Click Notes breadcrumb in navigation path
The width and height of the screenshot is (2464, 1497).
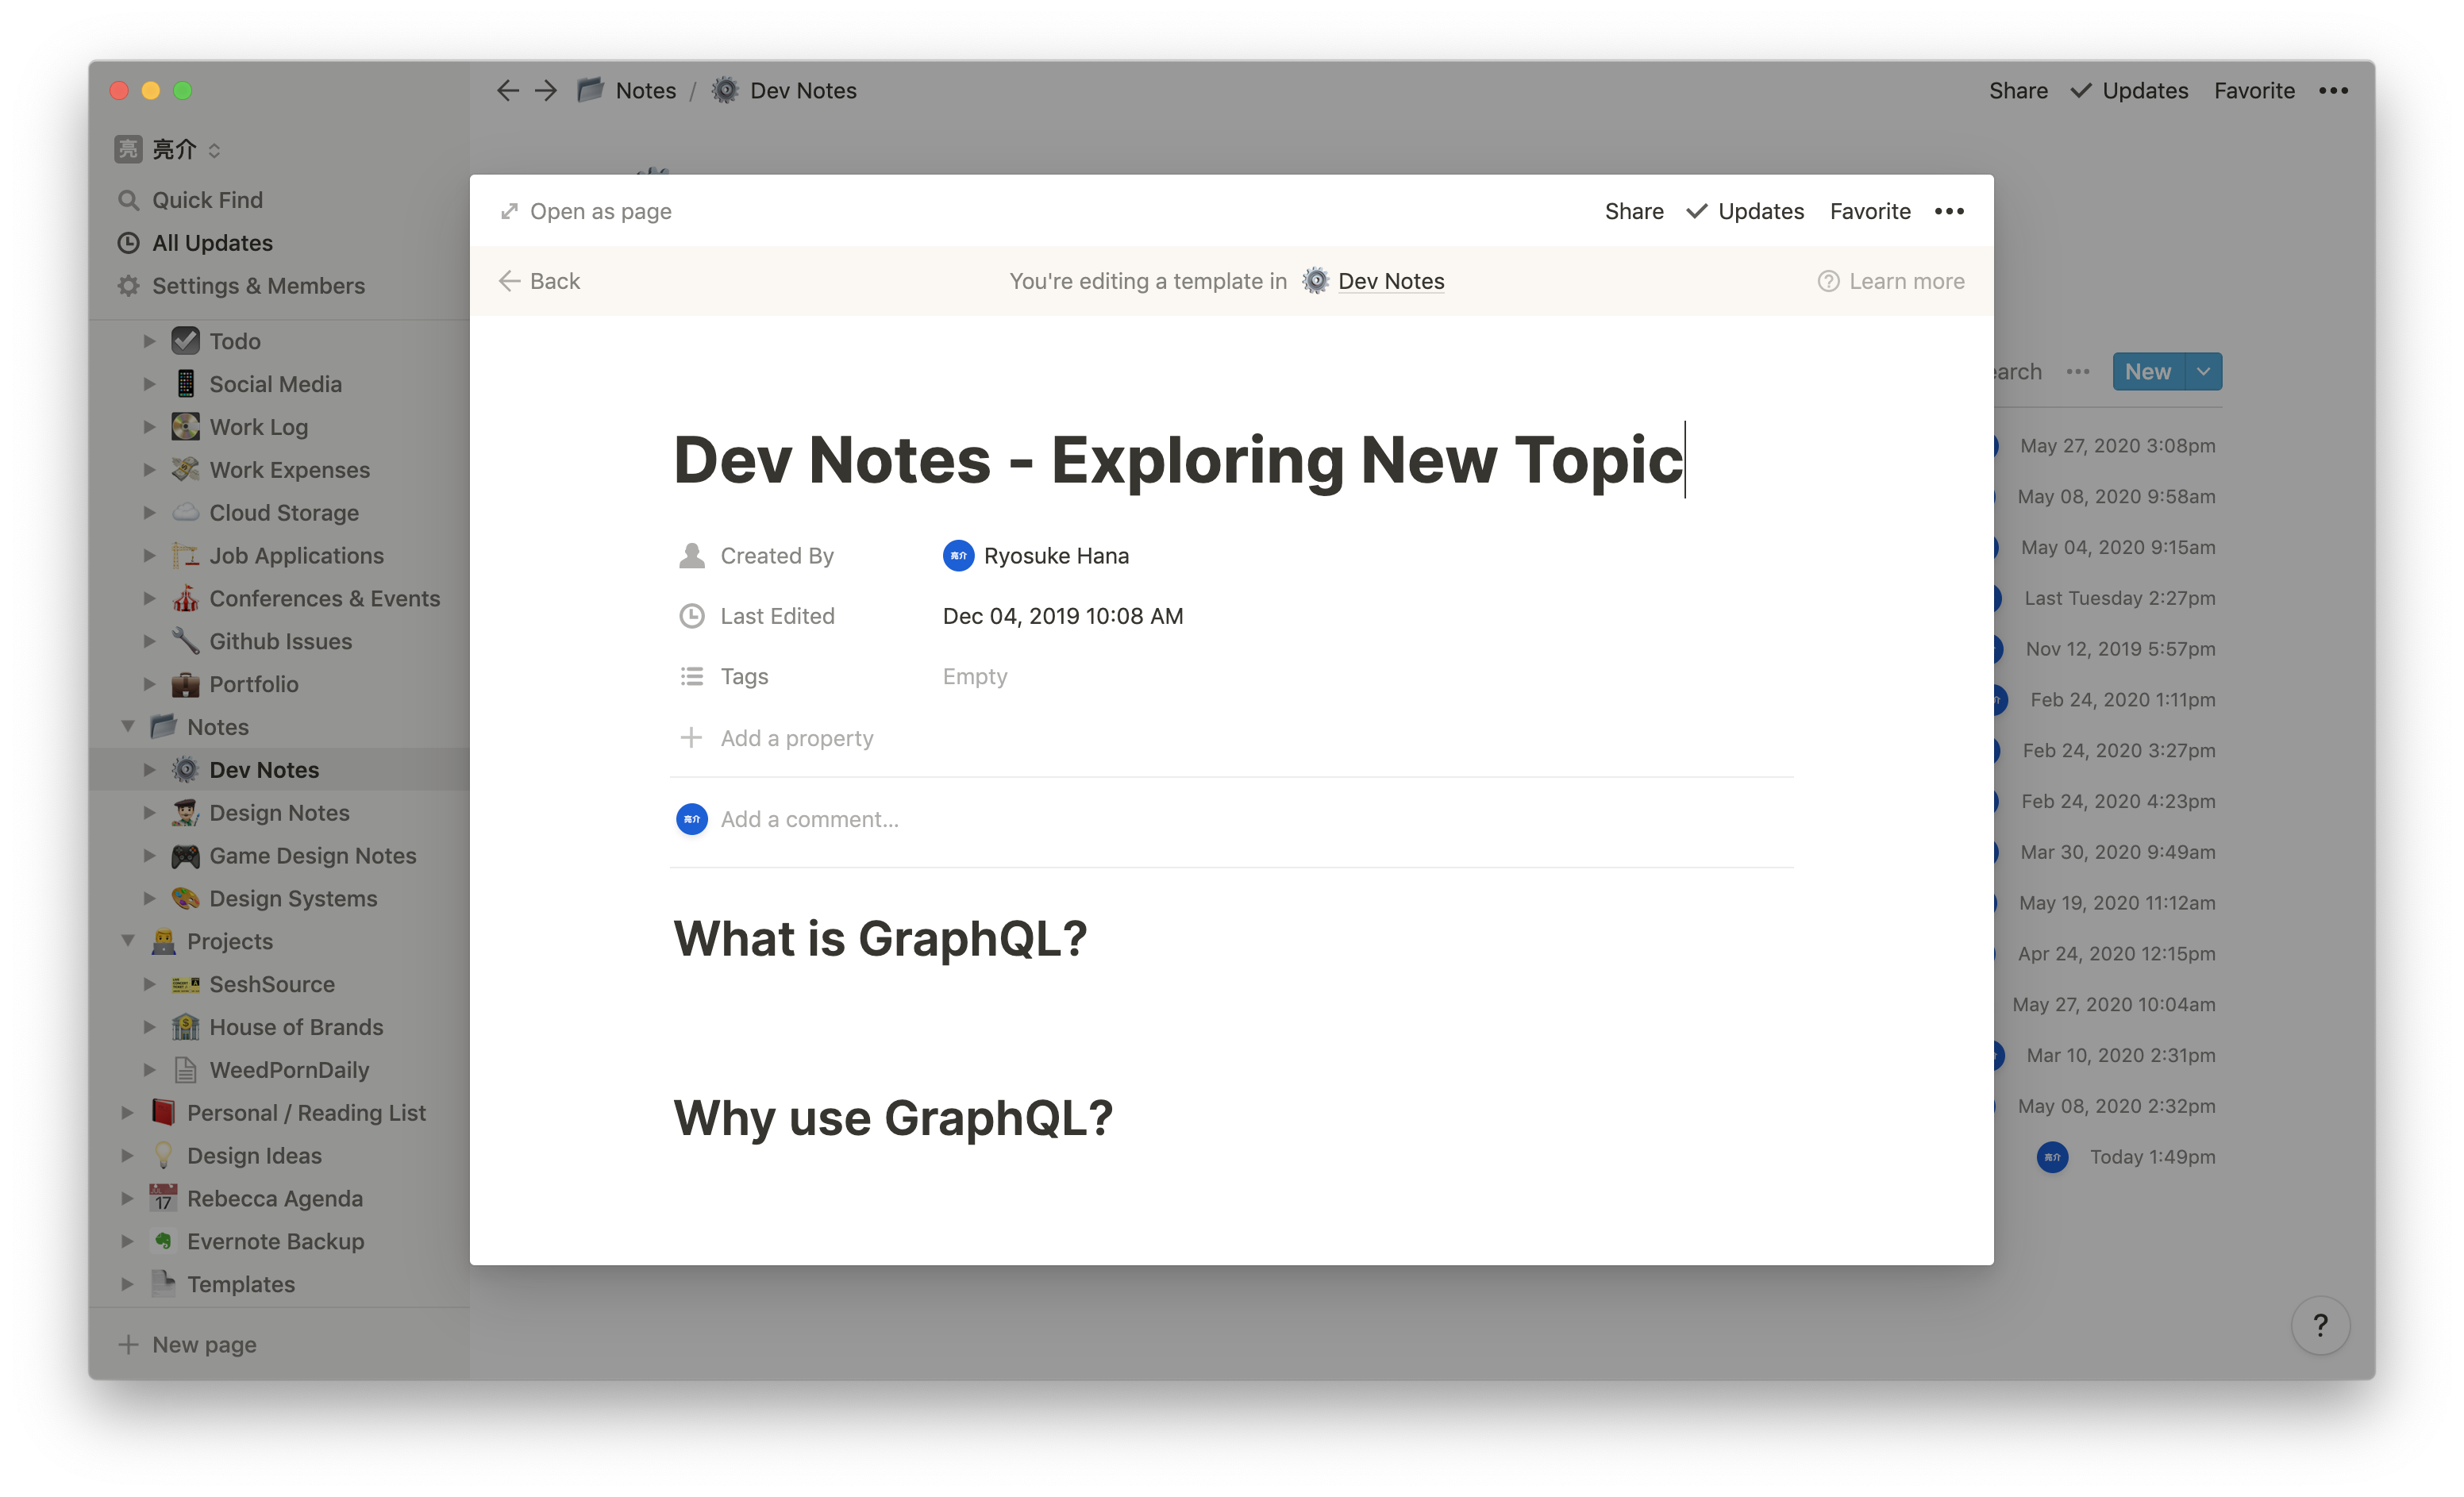[x=642, y=90]
